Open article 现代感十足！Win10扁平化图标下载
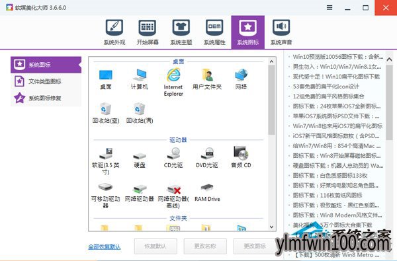Image resolution: width=397 pixels, height=261 pixels. click(x=336, y=77)
